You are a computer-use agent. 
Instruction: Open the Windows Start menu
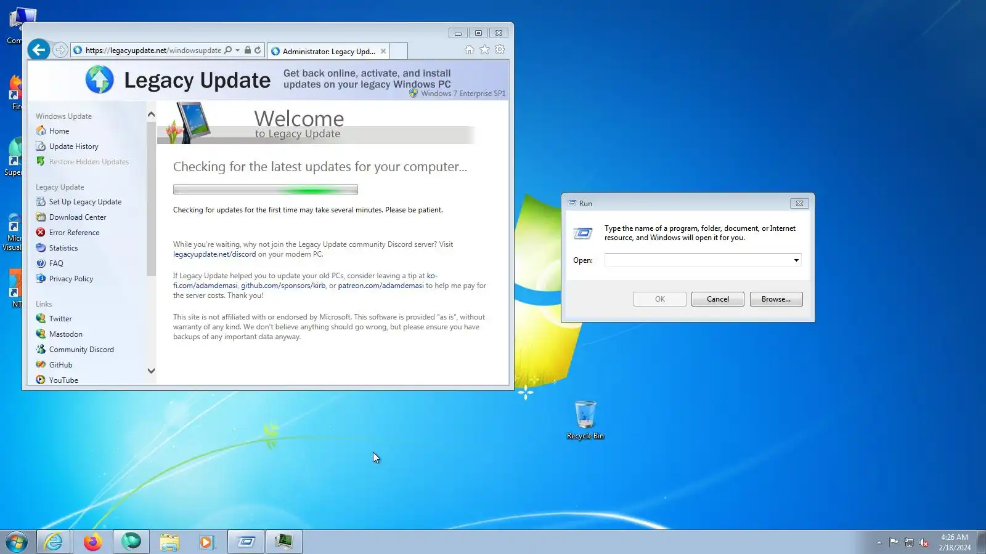point(17,542)
